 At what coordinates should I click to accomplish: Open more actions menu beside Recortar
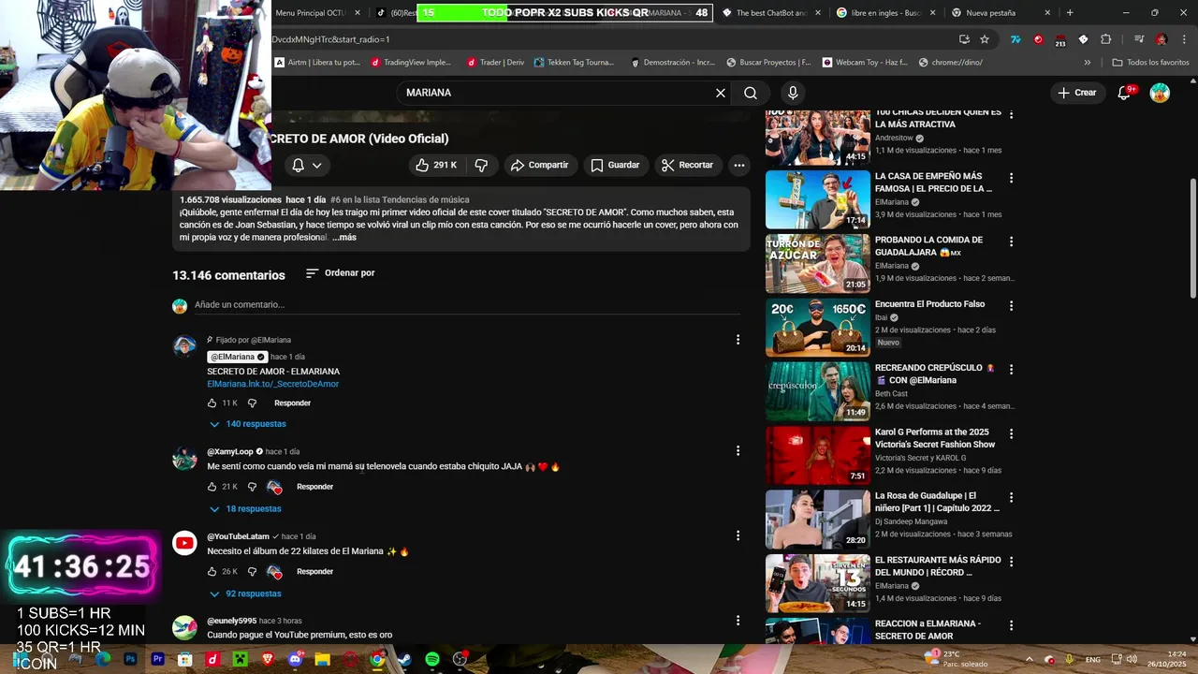click(739, 165)
